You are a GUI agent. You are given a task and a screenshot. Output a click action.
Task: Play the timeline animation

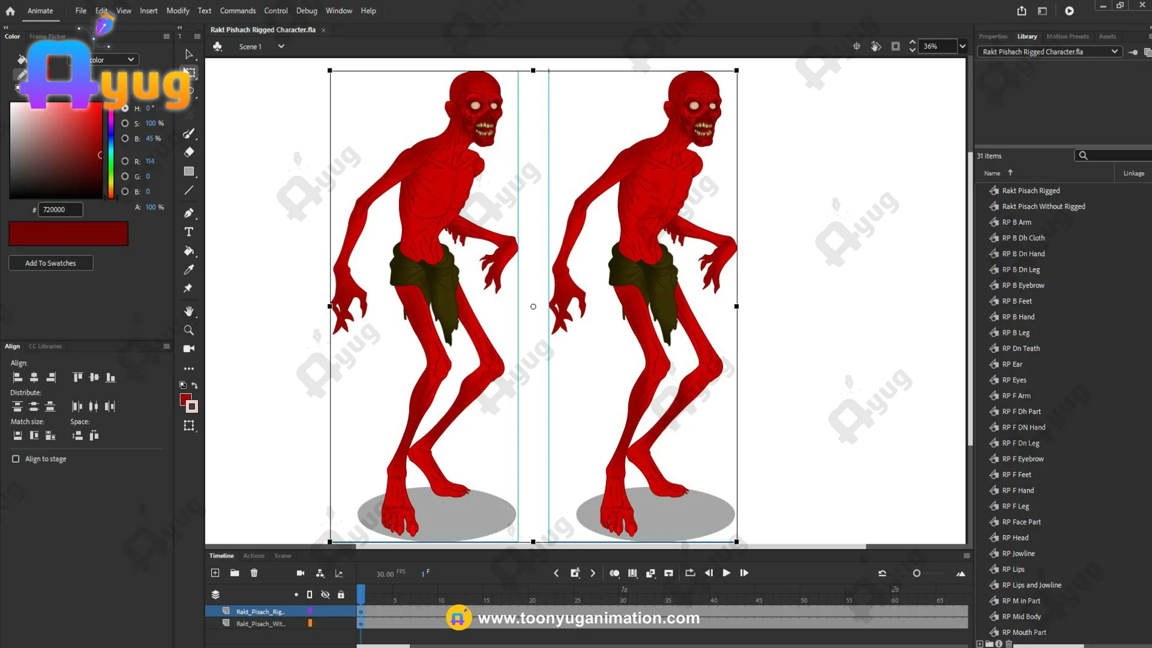coord(726,573)
